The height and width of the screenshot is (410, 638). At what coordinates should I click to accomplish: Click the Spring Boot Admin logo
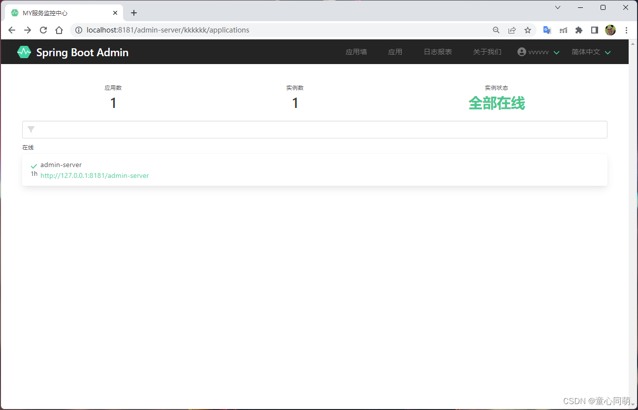click(24, 51)
